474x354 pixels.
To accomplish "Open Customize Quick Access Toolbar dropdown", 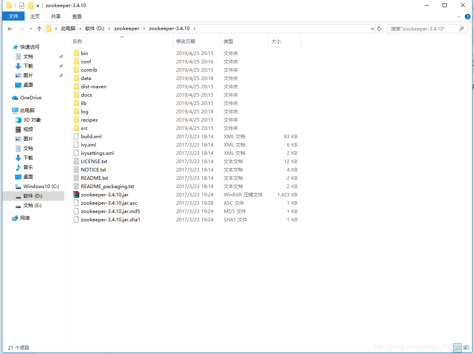I will tap(38, 6).
